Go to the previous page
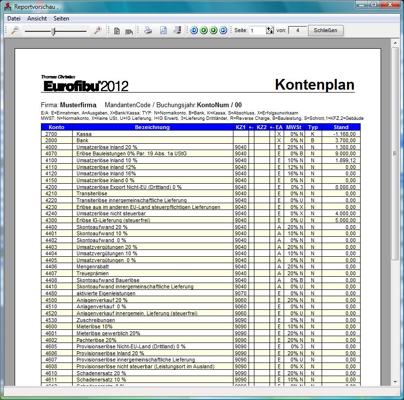 [204, 30]
